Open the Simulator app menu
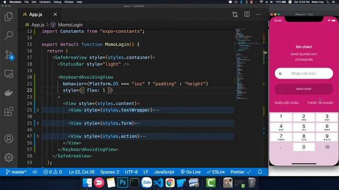 click(x=15, y=2)
